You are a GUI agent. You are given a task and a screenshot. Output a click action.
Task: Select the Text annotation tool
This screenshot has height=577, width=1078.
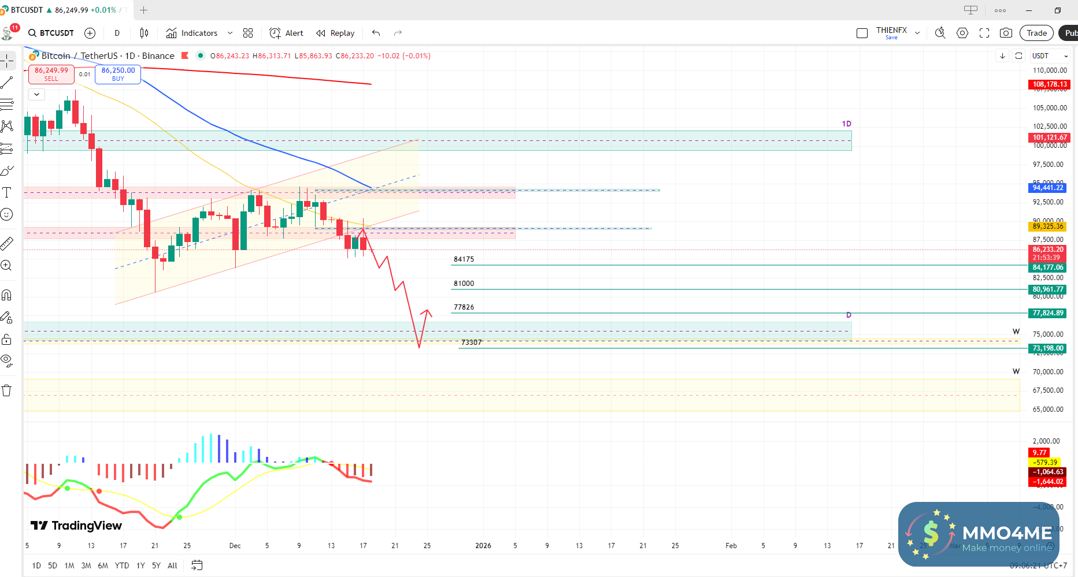(x=7, y=192)
